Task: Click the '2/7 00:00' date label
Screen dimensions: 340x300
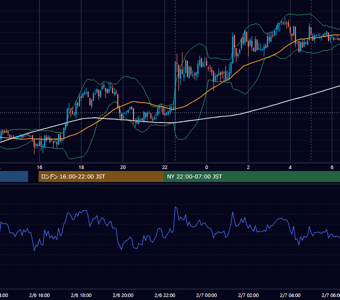Action: click(206, 295)
